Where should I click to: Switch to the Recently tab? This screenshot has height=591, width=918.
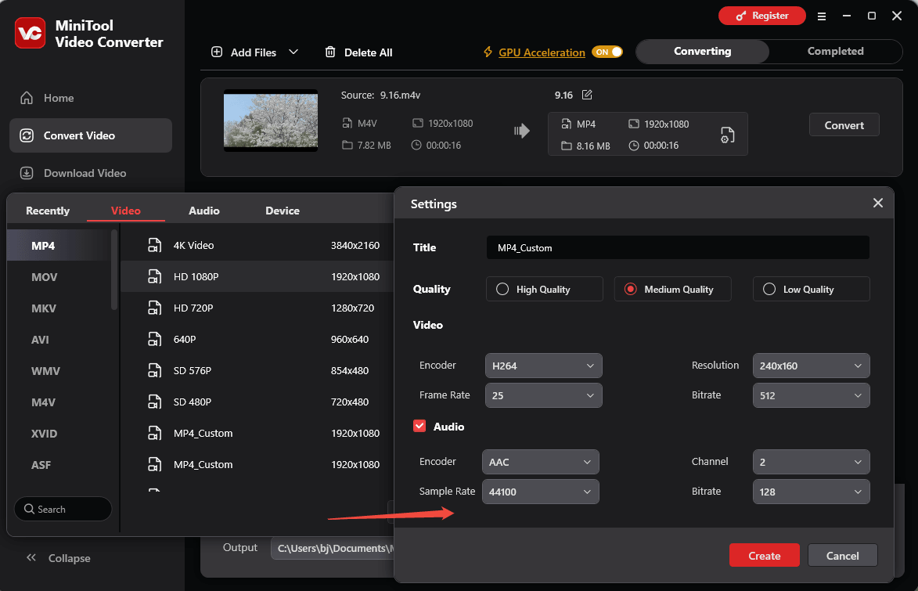pyautogui.click(x=48, y=211)
